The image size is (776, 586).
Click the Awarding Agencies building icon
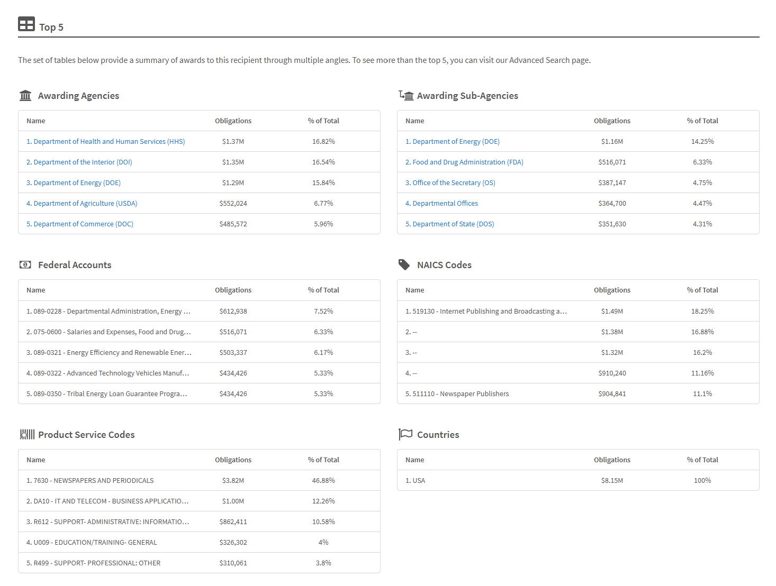click(25, 96)
